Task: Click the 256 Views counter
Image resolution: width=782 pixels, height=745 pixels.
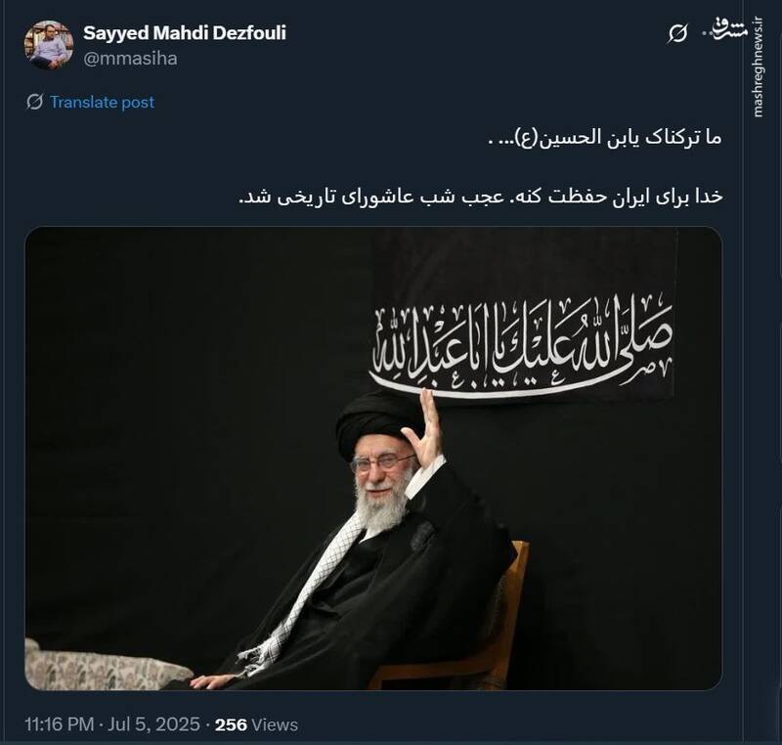Action: pyautogui.click(x=256, y=724)
